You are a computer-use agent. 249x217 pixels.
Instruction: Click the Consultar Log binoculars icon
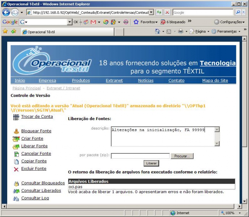[16, 198]
